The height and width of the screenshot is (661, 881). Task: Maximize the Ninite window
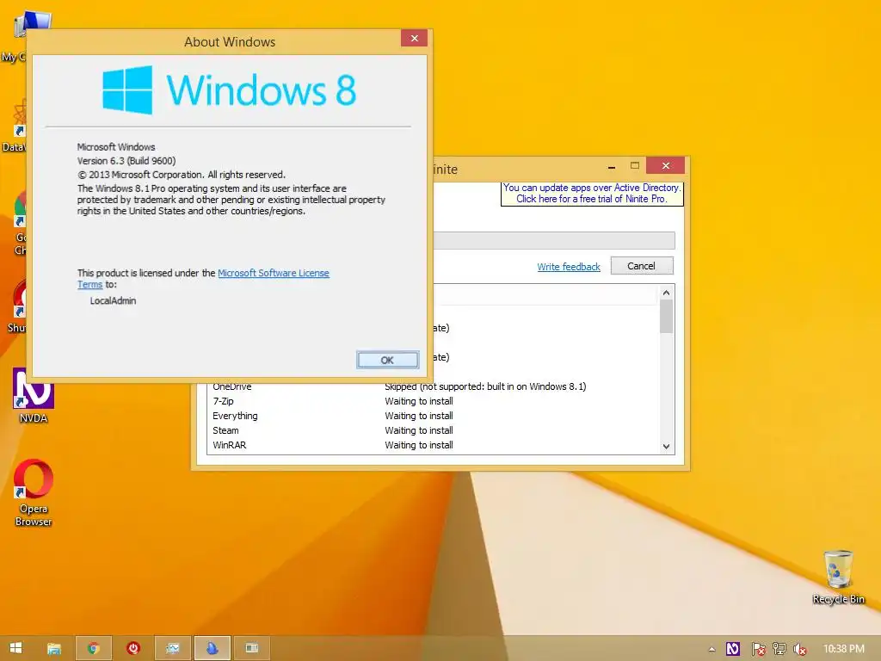click(635, 166)
